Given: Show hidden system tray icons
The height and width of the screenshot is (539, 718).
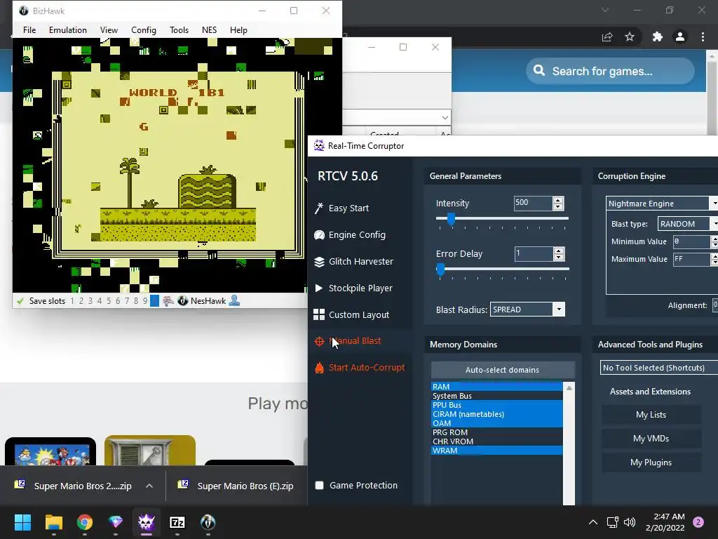Looking at the screenshot, I should (593, 522).
